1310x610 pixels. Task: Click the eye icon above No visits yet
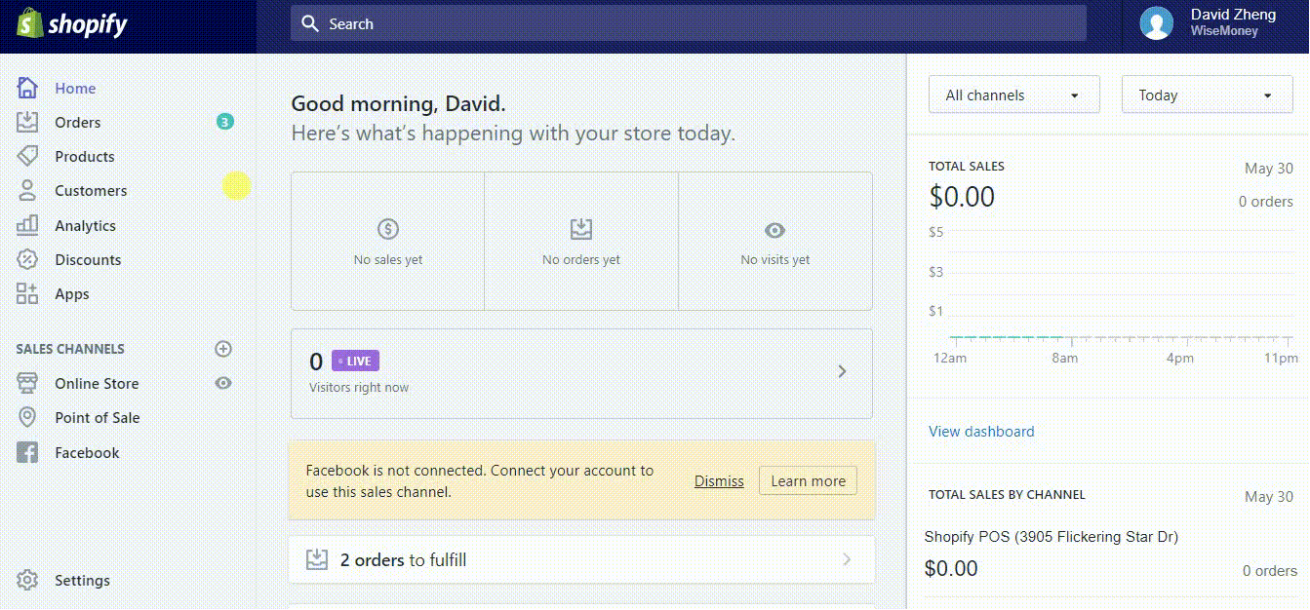(774, 230)
